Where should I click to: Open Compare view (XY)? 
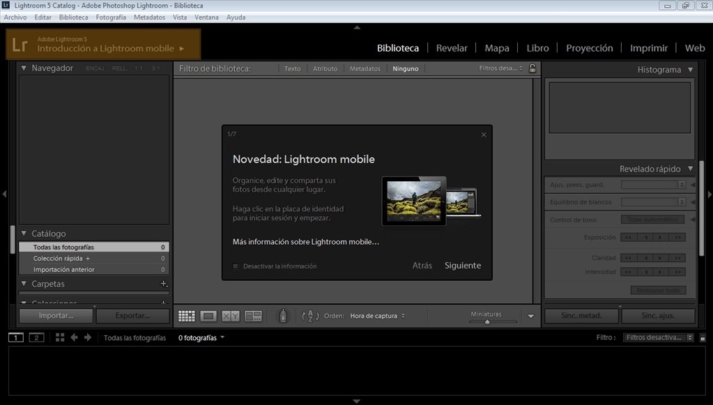[x=231, y=316]
